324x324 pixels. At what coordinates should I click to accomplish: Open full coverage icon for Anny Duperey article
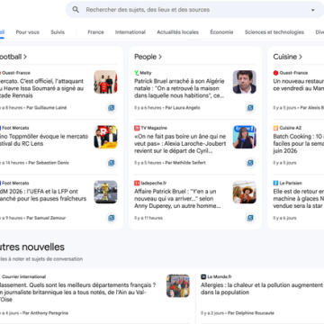[250, 218]
